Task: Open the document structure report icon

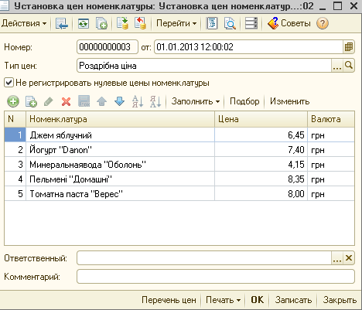Action: 212,23
